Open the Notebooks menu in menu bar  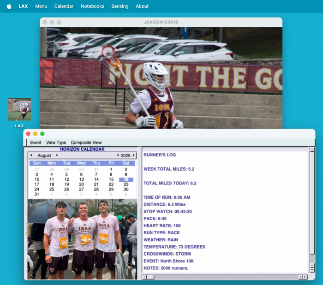(92, 6)
